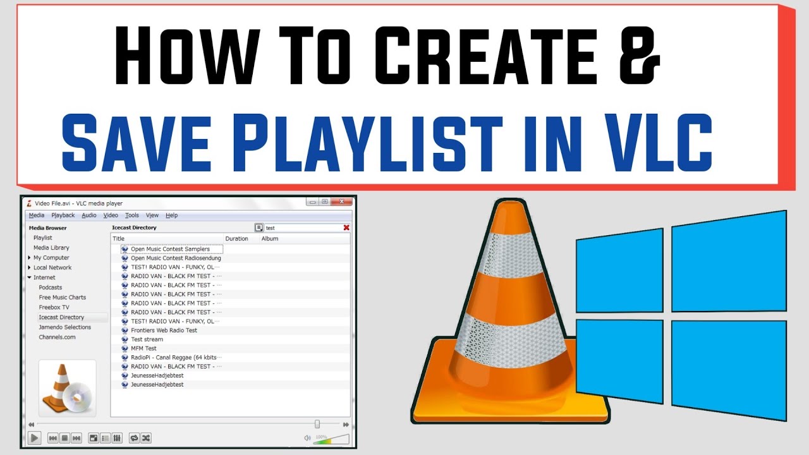Click the Previous track button
Screen dimensions: 809x455
click(x=53, y=437)
